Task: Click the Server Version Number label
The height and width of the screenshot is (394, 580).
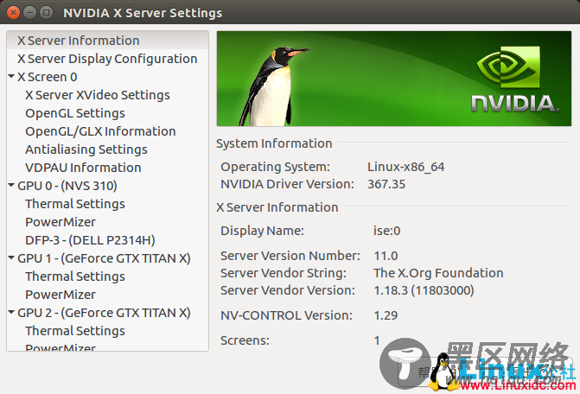Action: tap(290, 256)
